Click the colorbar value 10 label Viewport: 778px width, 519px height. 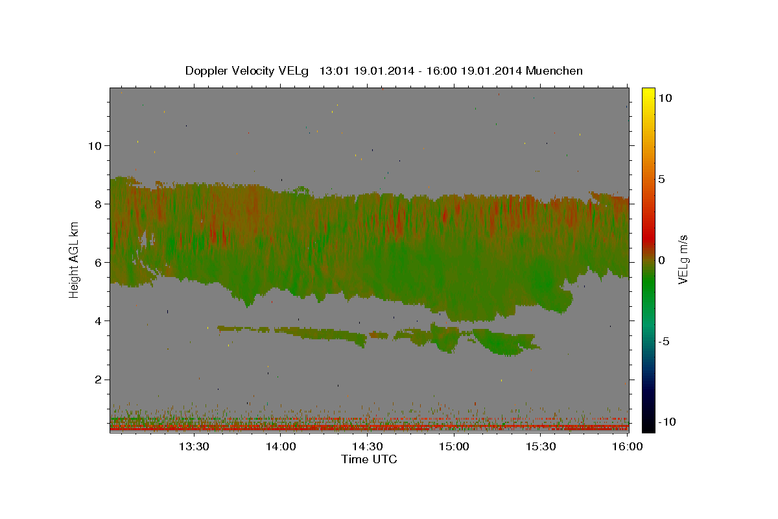(665, 97)
